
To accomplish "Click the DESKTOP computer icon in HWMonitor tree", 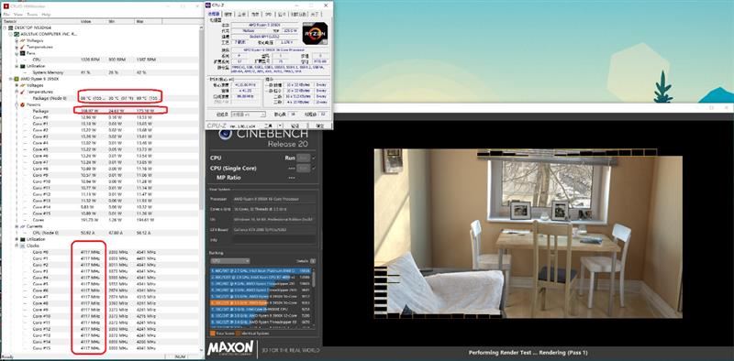I will point(11,27).
